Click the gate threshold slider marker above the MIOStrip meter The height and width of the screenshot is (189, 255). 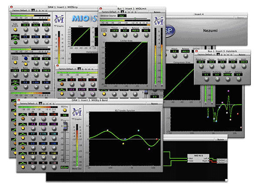[x=11, y=13]
